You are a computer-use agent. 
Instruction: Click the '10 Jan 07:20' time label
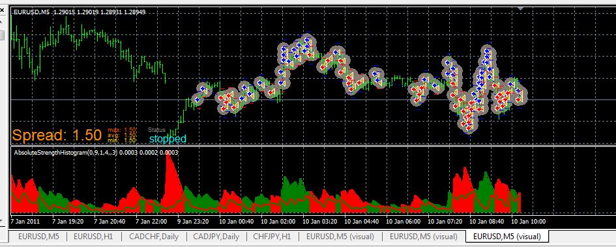pos(445,222)
